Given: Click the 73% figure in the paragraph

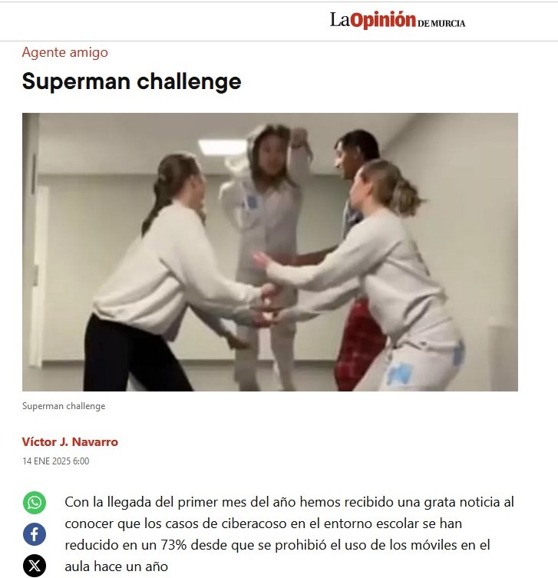Looking at the screenshot, I should (x=173, y=545).
